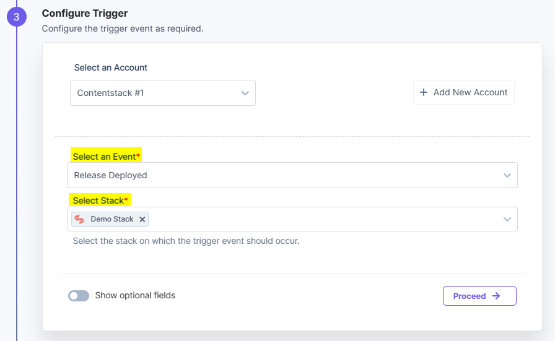Expand the Select an Event dropdown arrow
555x341 pixels.
click(507, 175)
